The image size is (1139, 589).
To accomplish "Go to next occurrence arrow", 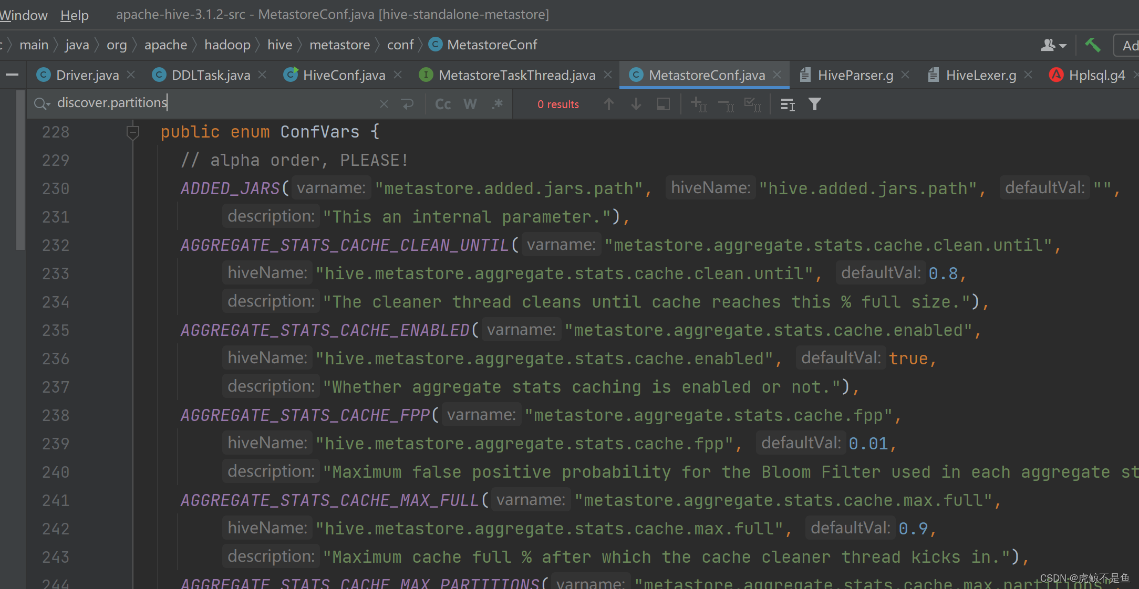I will point(636,104).
